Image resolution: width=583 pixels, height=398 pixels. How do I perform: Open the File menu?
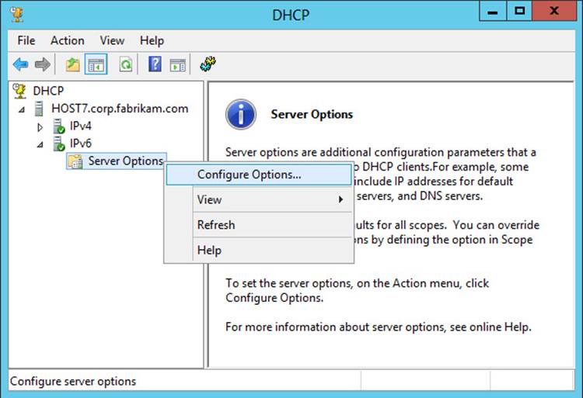(x=26, y=40)
